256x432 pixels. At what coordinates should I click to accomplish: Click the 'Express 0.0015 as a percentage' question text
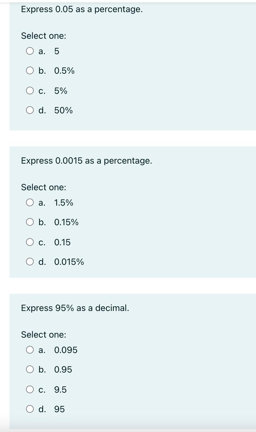pos(86,161)
